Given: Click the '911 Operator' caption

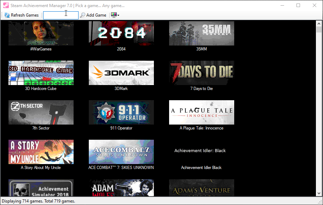Looking at the screenshot, I should coord(121,128).
